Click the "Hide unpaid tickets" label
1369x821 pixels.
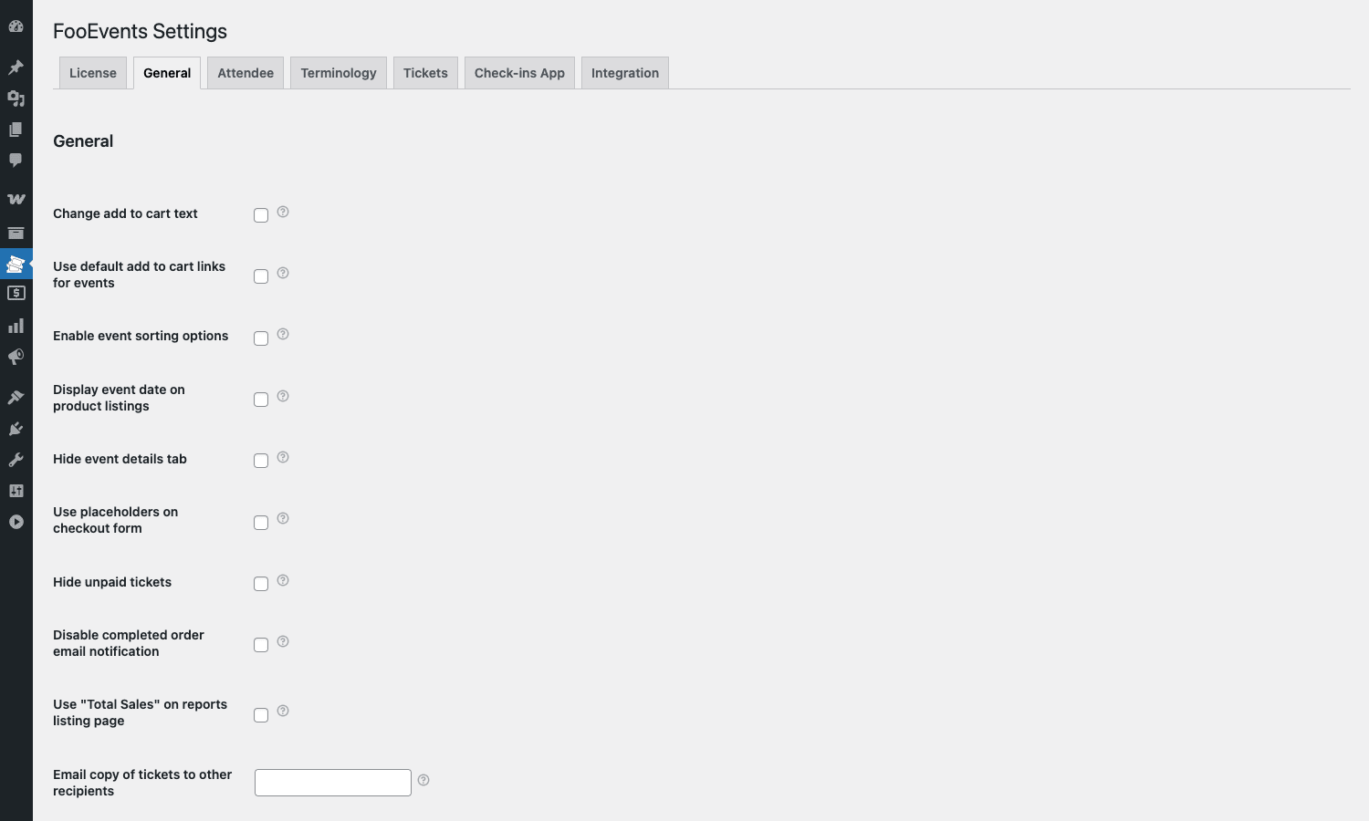click(112, 582)
